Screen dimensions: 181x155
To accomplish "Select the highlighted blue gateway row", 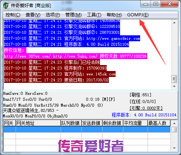I will (x=87, y=129).
